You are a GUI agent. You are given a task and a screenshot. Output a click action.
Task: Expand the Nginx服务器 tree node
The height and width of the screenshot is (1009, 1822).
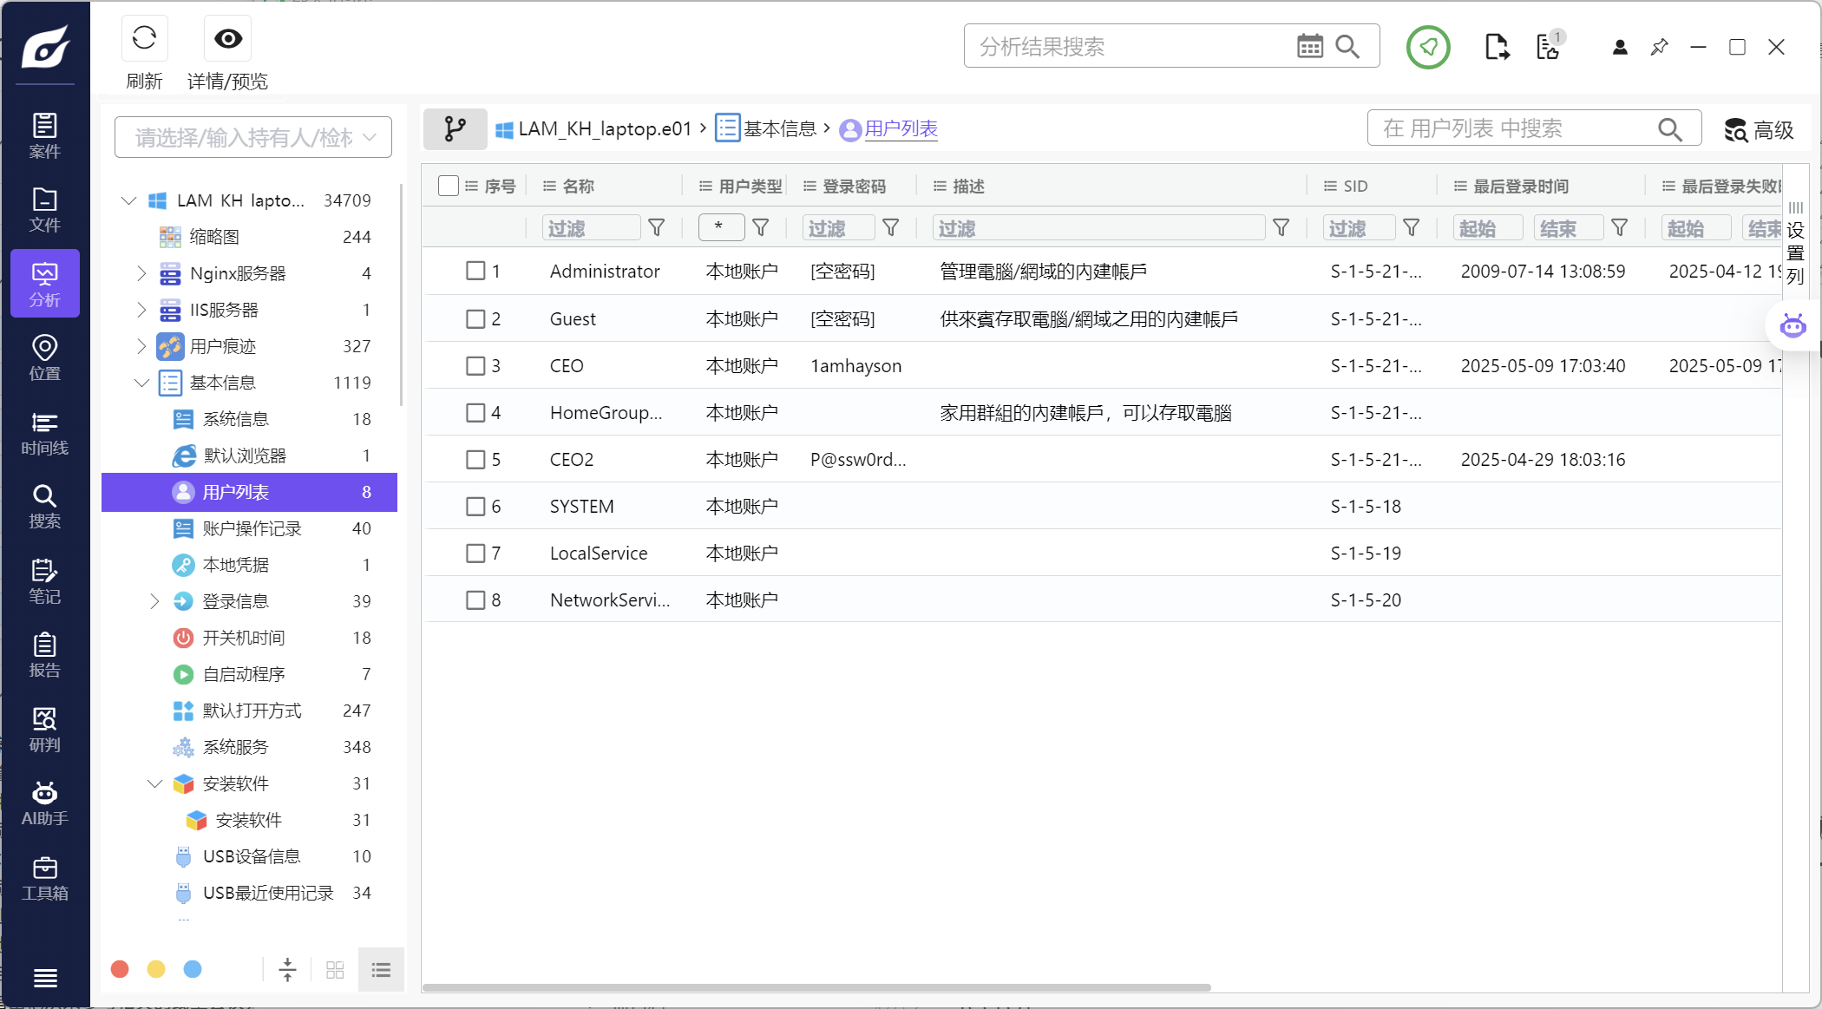[141, 273]
